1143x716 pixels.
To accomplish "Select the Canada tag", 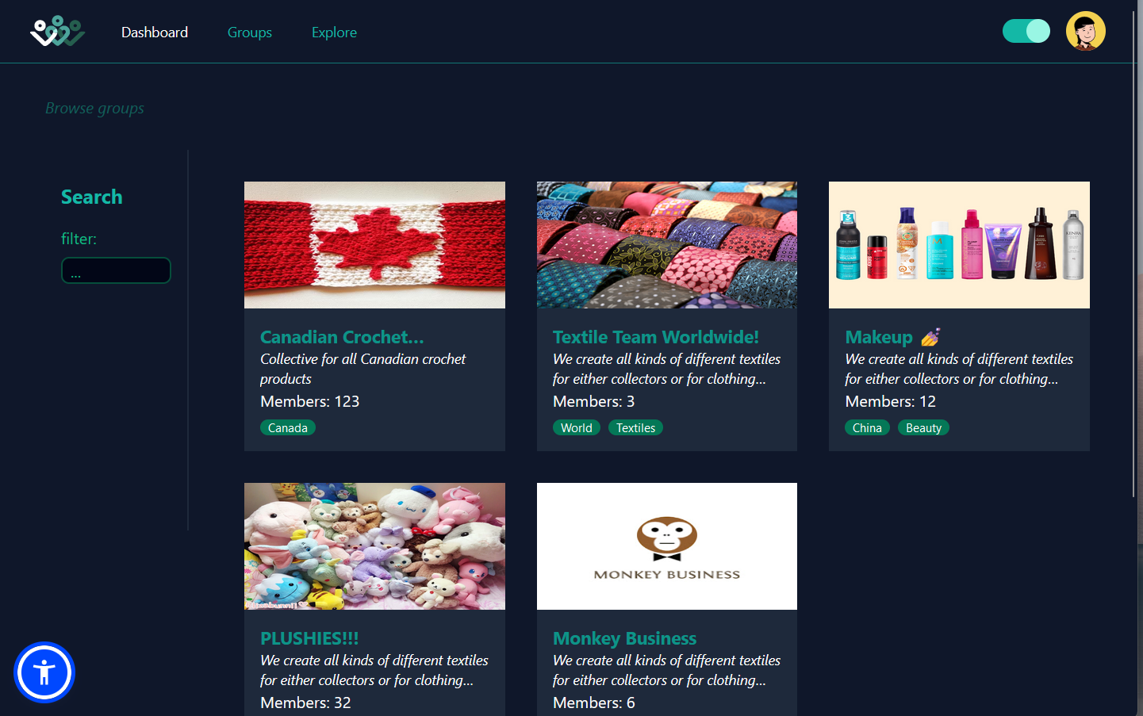I will coord(288,427).
